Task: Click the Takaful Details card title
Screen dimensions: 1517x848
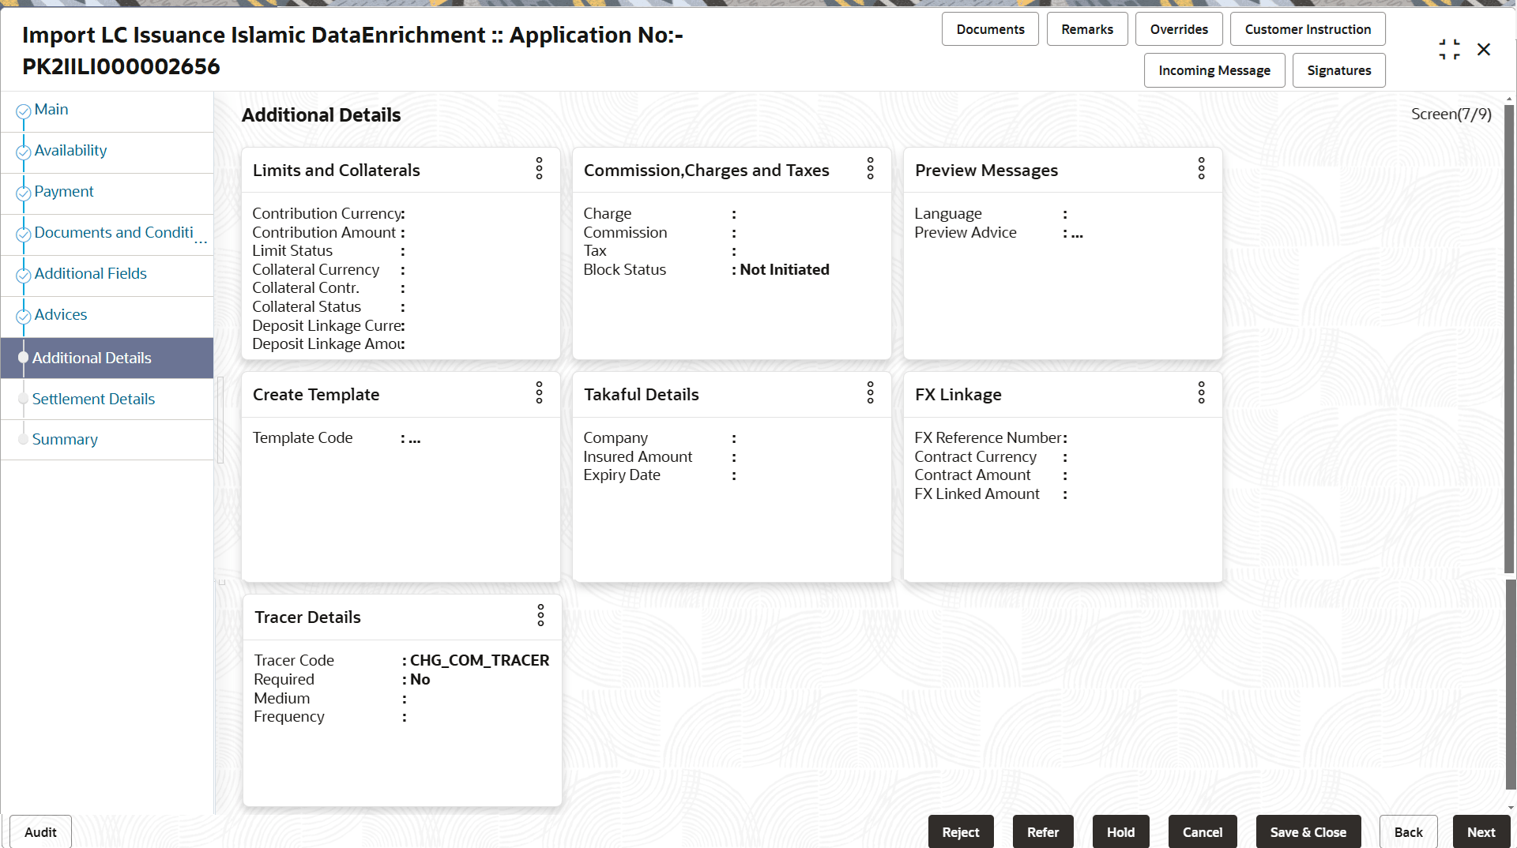Action: click(x=642, y=395)
